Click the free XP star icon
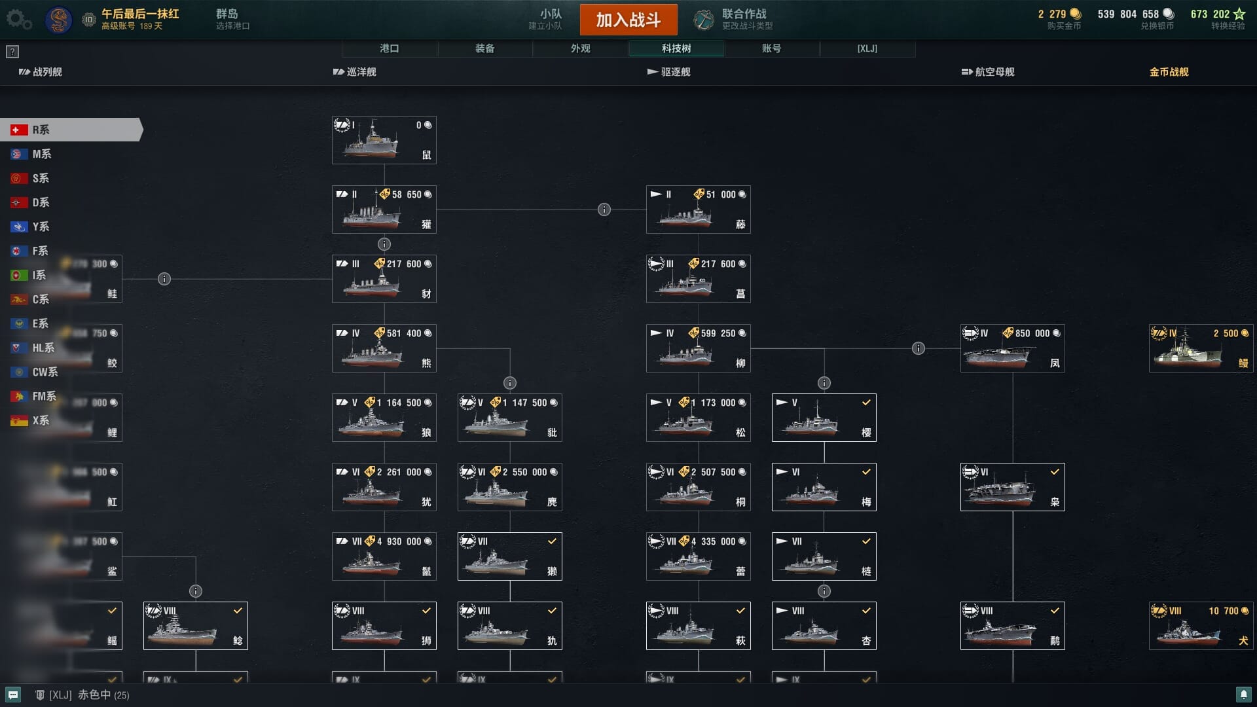 (1239, 14)
